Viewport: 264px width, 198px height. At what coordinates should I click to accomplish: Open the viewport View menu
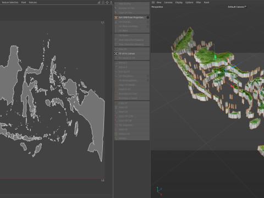tap(159, 2)
